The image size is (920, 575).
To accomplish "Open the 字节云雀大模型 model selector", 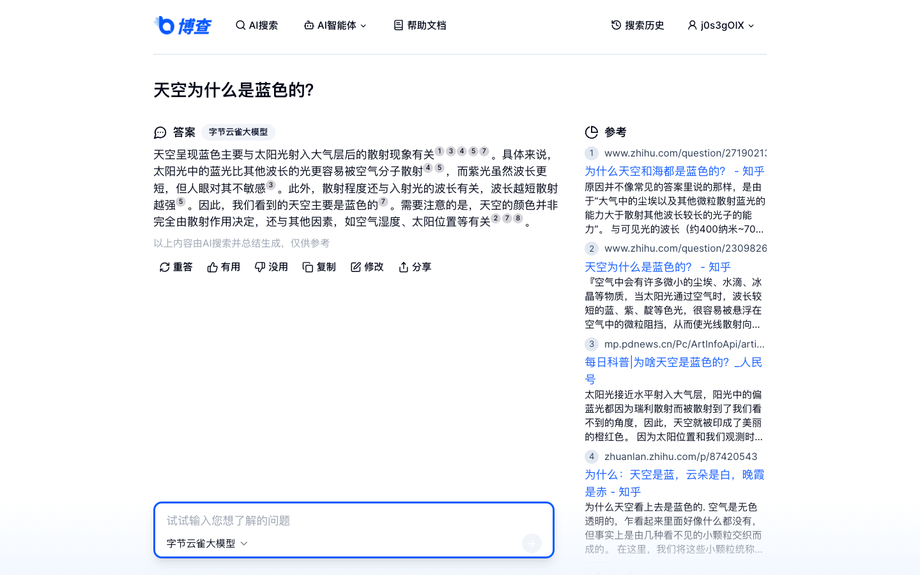I will pos(206,543).
